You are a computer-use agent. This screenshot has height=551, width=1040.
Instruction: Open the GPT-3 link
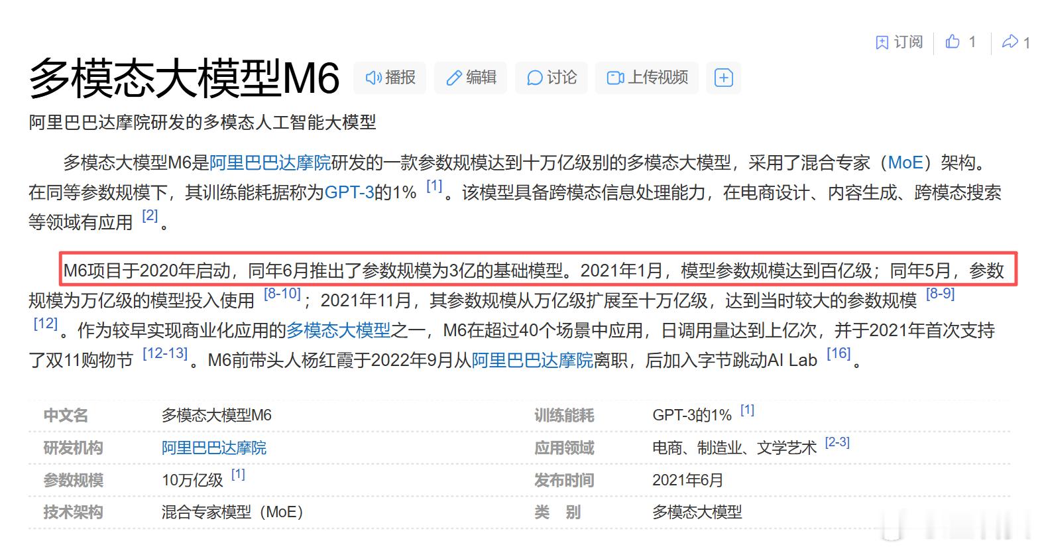coord(349,192)
